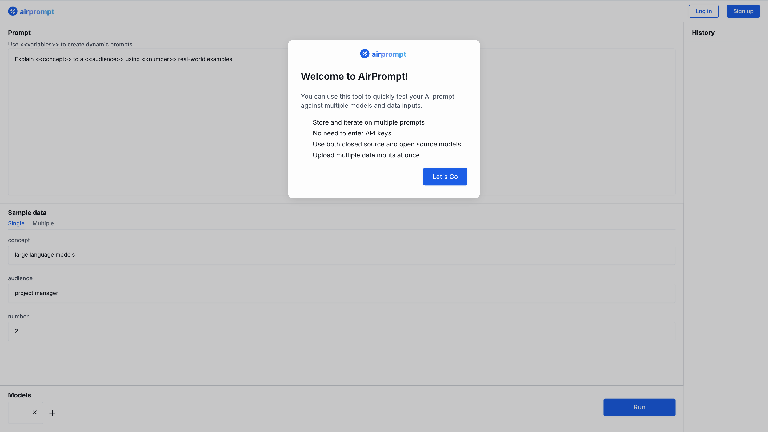The image size is (768, 432).
Task: Open the Log in page
Action: tap(703, 11)
